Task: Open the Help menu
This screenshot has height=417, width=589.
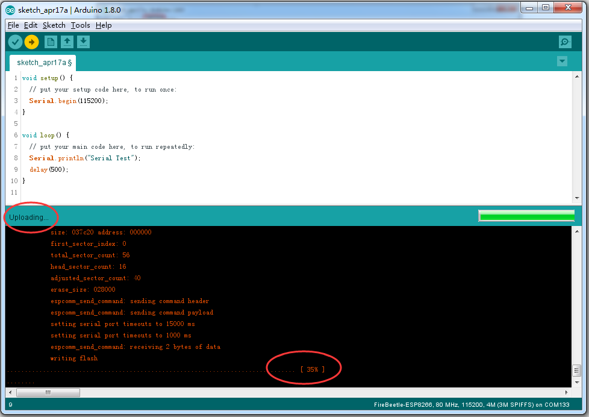Action: click(104, 25)
